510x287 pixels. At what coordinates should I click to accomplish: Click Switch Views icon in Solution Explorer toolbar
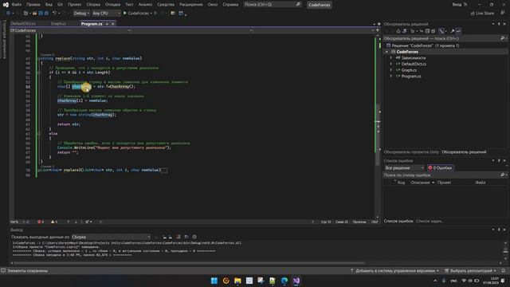(404, 31)
